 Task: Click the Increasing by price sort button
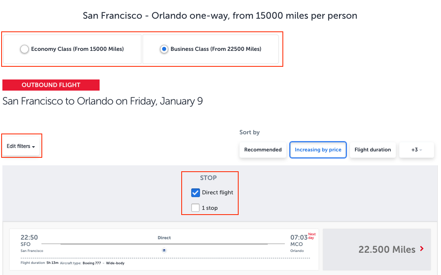point(318,150)
